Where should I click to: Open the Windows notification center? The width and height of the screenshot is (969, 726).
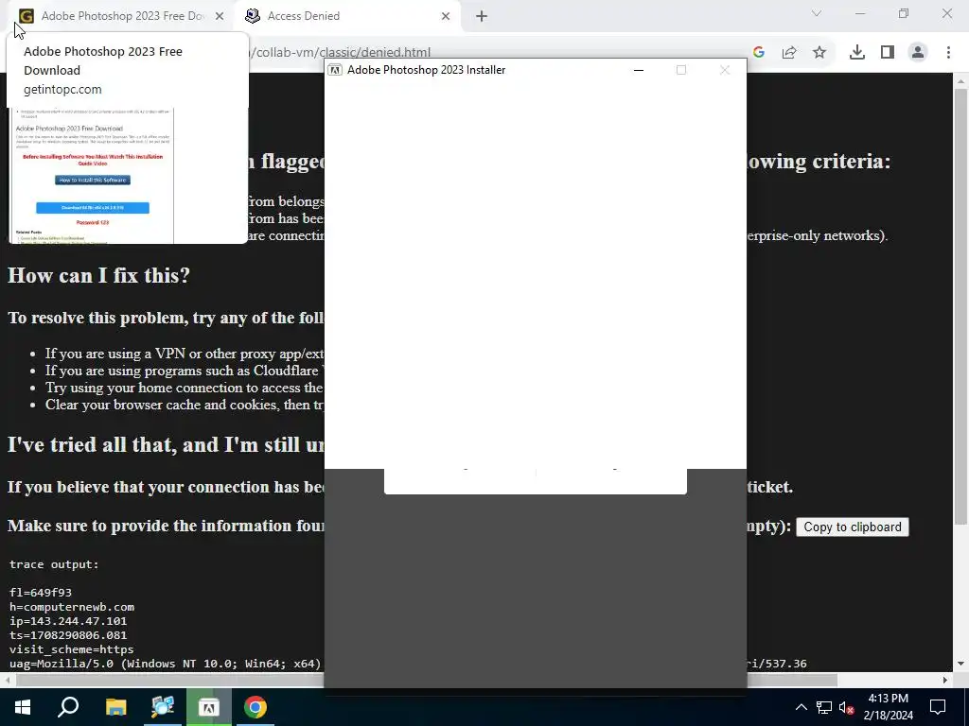(x=938, y=707)
